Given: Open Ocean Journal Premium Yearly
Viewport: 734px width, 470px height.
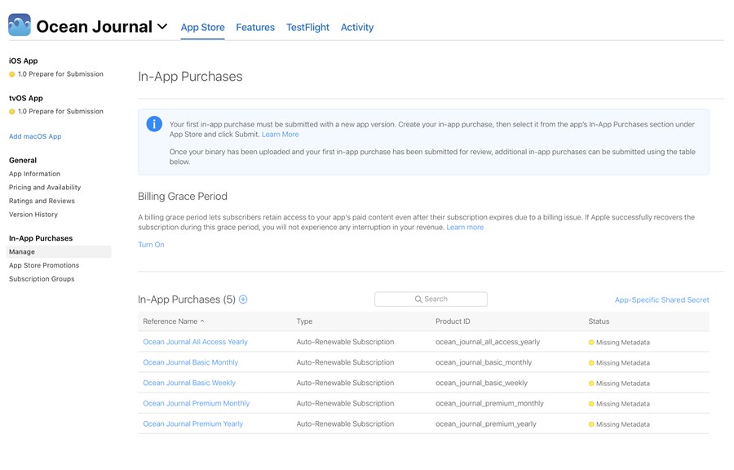Looking at the screenshot, I should [192, 424].
